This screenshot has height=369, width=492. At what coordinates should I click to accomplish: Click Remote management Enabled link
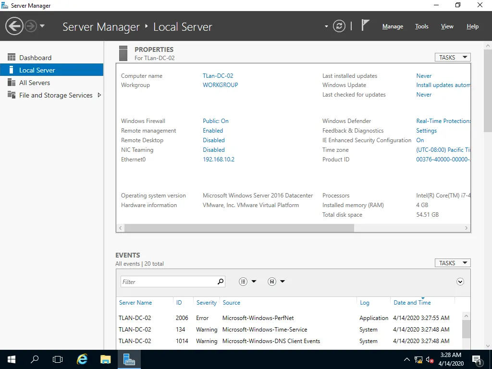click(213, 131)
